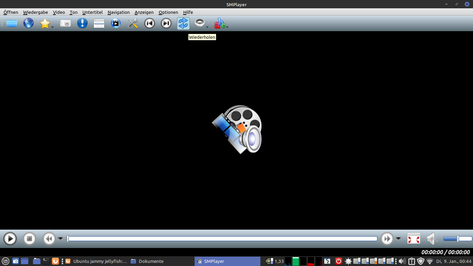This screenshot has width=473, height=266.
Task: Click the time display 00:00:00 / 00:00:00
Action: pos(445,252)
